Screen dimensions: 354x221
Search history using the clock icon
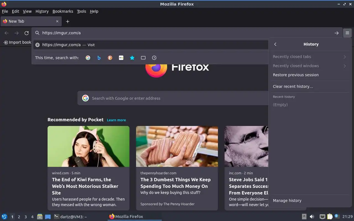154,58
